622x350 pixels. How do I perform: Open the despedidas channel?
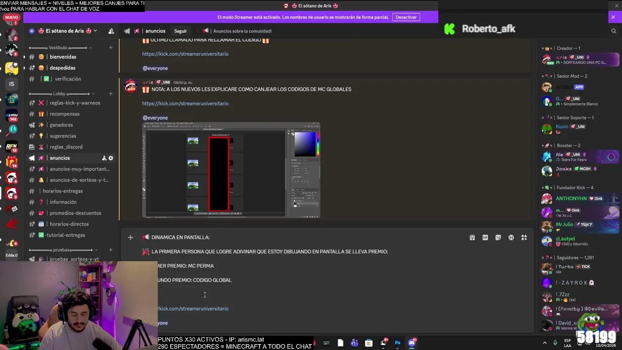pos(71,68)
